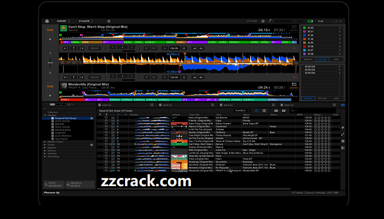Open the sub browser panel icon at right

(343, 148)
